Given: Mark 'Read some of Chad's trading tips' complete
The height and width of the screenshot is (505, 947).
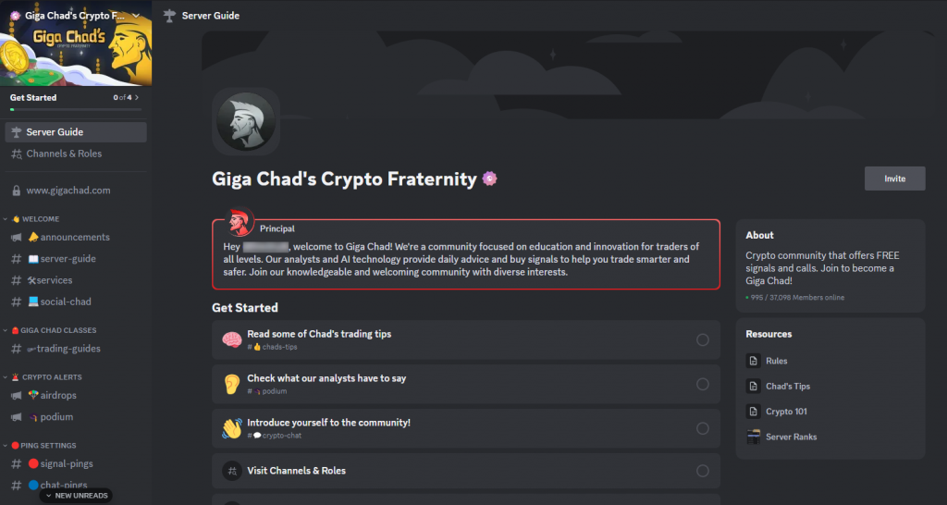Looking at the screenshot, I should (x=703, y=339).
